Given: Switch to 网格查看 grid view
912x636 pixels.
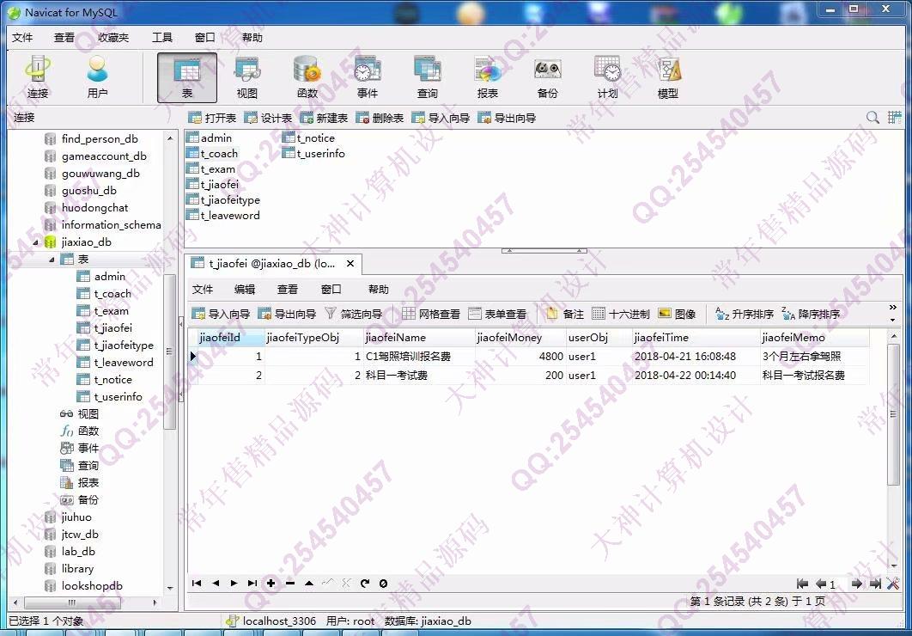Looking at the screenshot, I should pyautogui.click(x=431, y=314).
